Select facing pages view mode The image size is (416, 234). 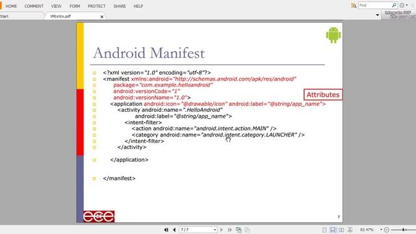(341, 229)
